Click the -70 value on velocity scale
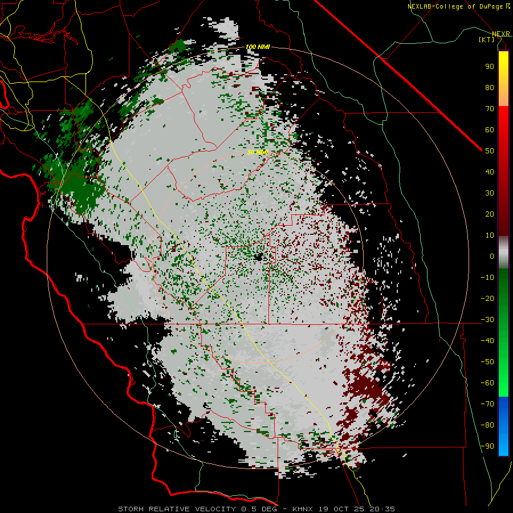This screenshot has height=513, width=513. 487,404
